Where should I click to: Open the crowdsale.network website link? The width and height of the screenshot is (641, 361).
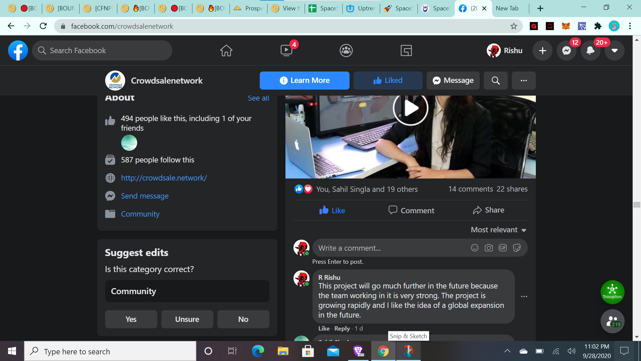164,178
